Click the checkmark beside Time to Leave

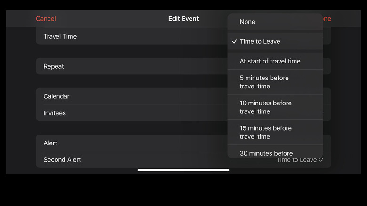click(x=234, y=41)
